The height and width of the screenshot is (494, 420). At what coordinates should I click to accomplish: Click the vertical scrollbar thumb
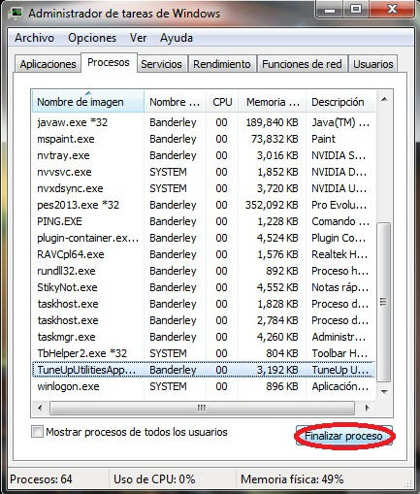[x=384, y=302]
